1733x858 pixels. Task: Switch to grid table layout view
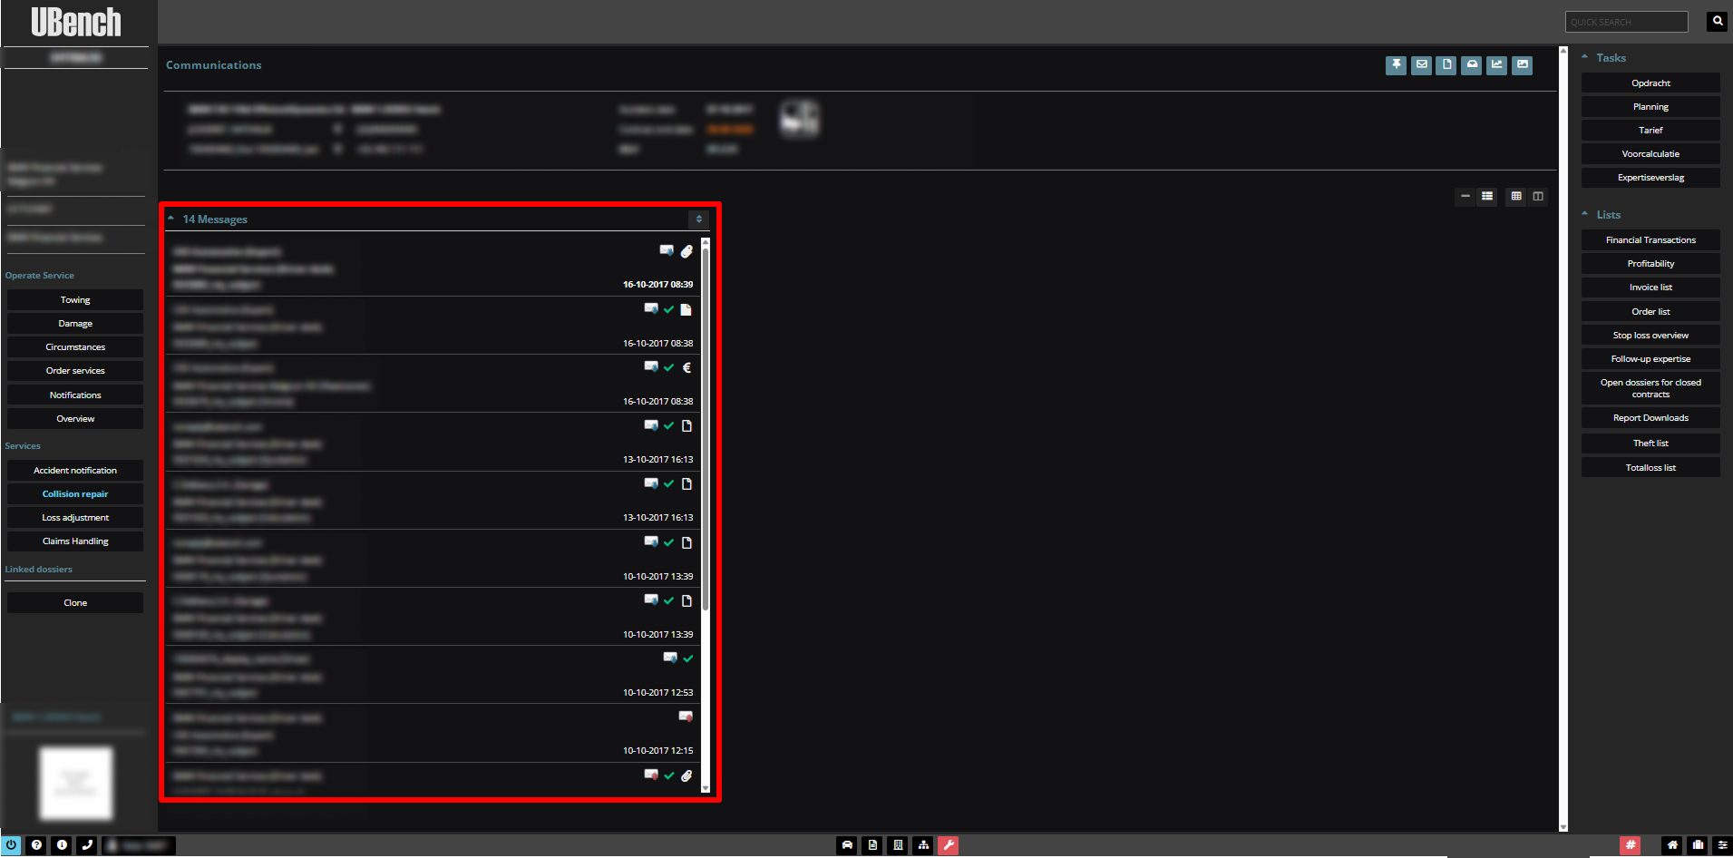(1516, 197)
